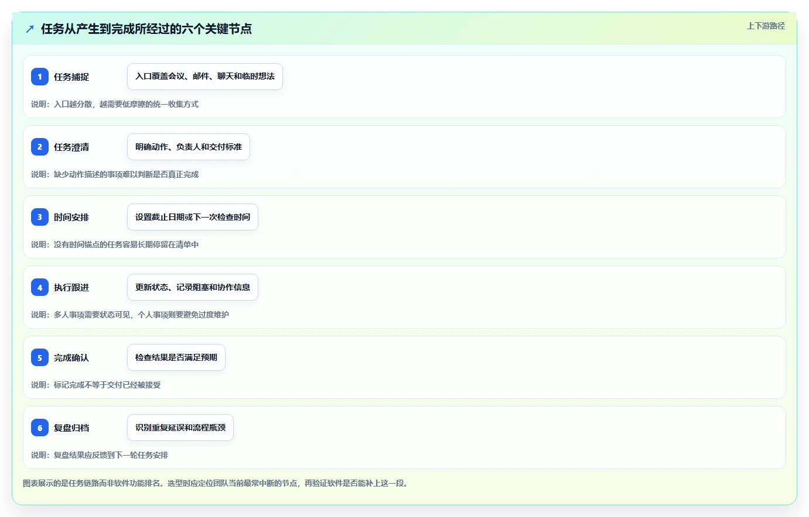
Task: Click the 检查结果是否满足预期 chip
Action: [176, 357]
